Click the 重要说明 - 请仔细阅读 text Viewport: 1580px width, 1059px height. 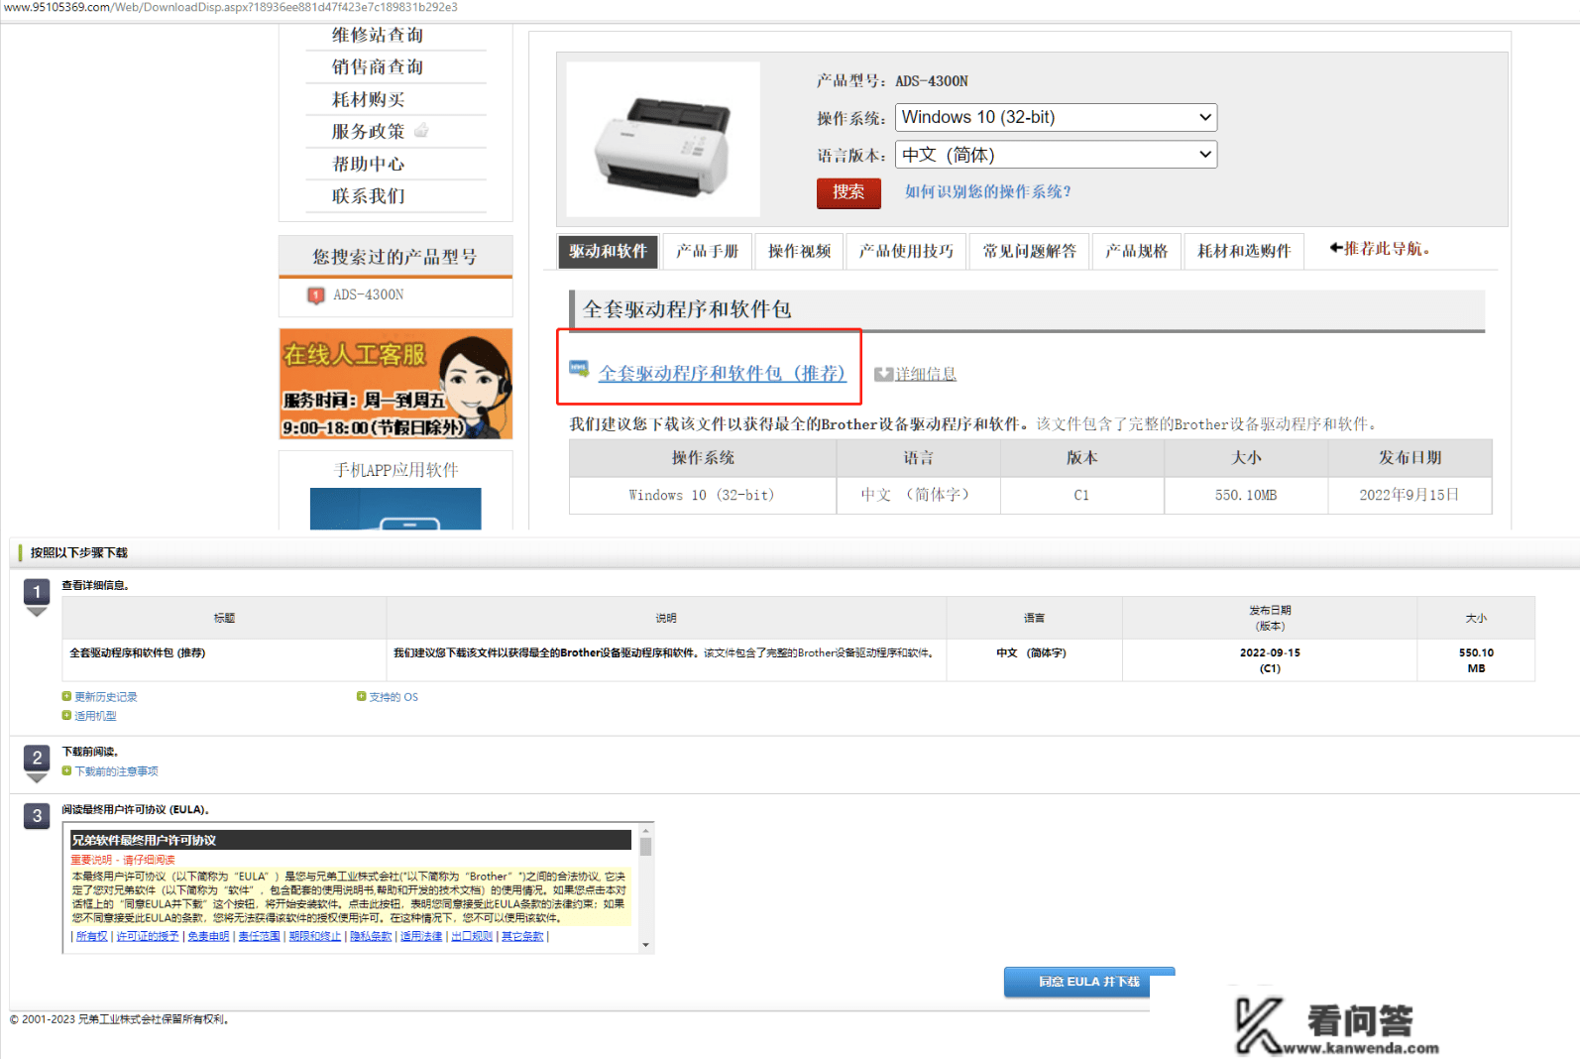click(x=123, y=860)
